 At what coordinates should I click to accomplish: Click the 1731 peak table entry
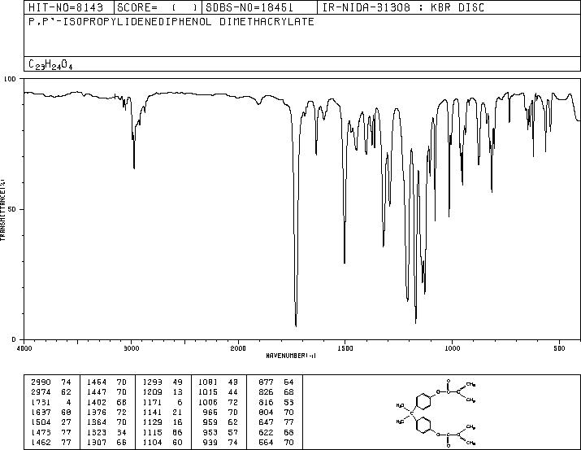coord(51,402)
